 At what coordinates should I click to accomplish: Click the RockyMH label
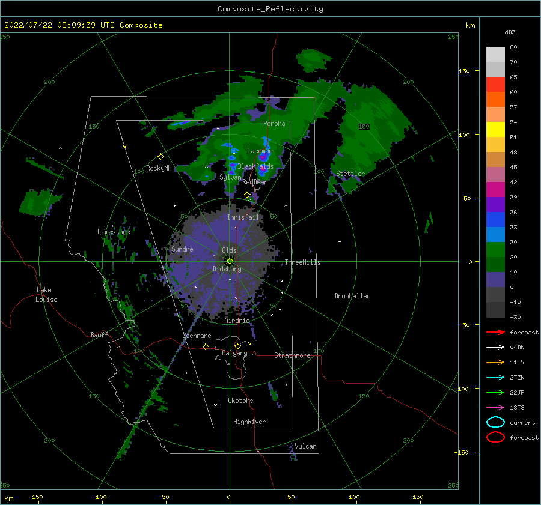click(x=159, y=168)
